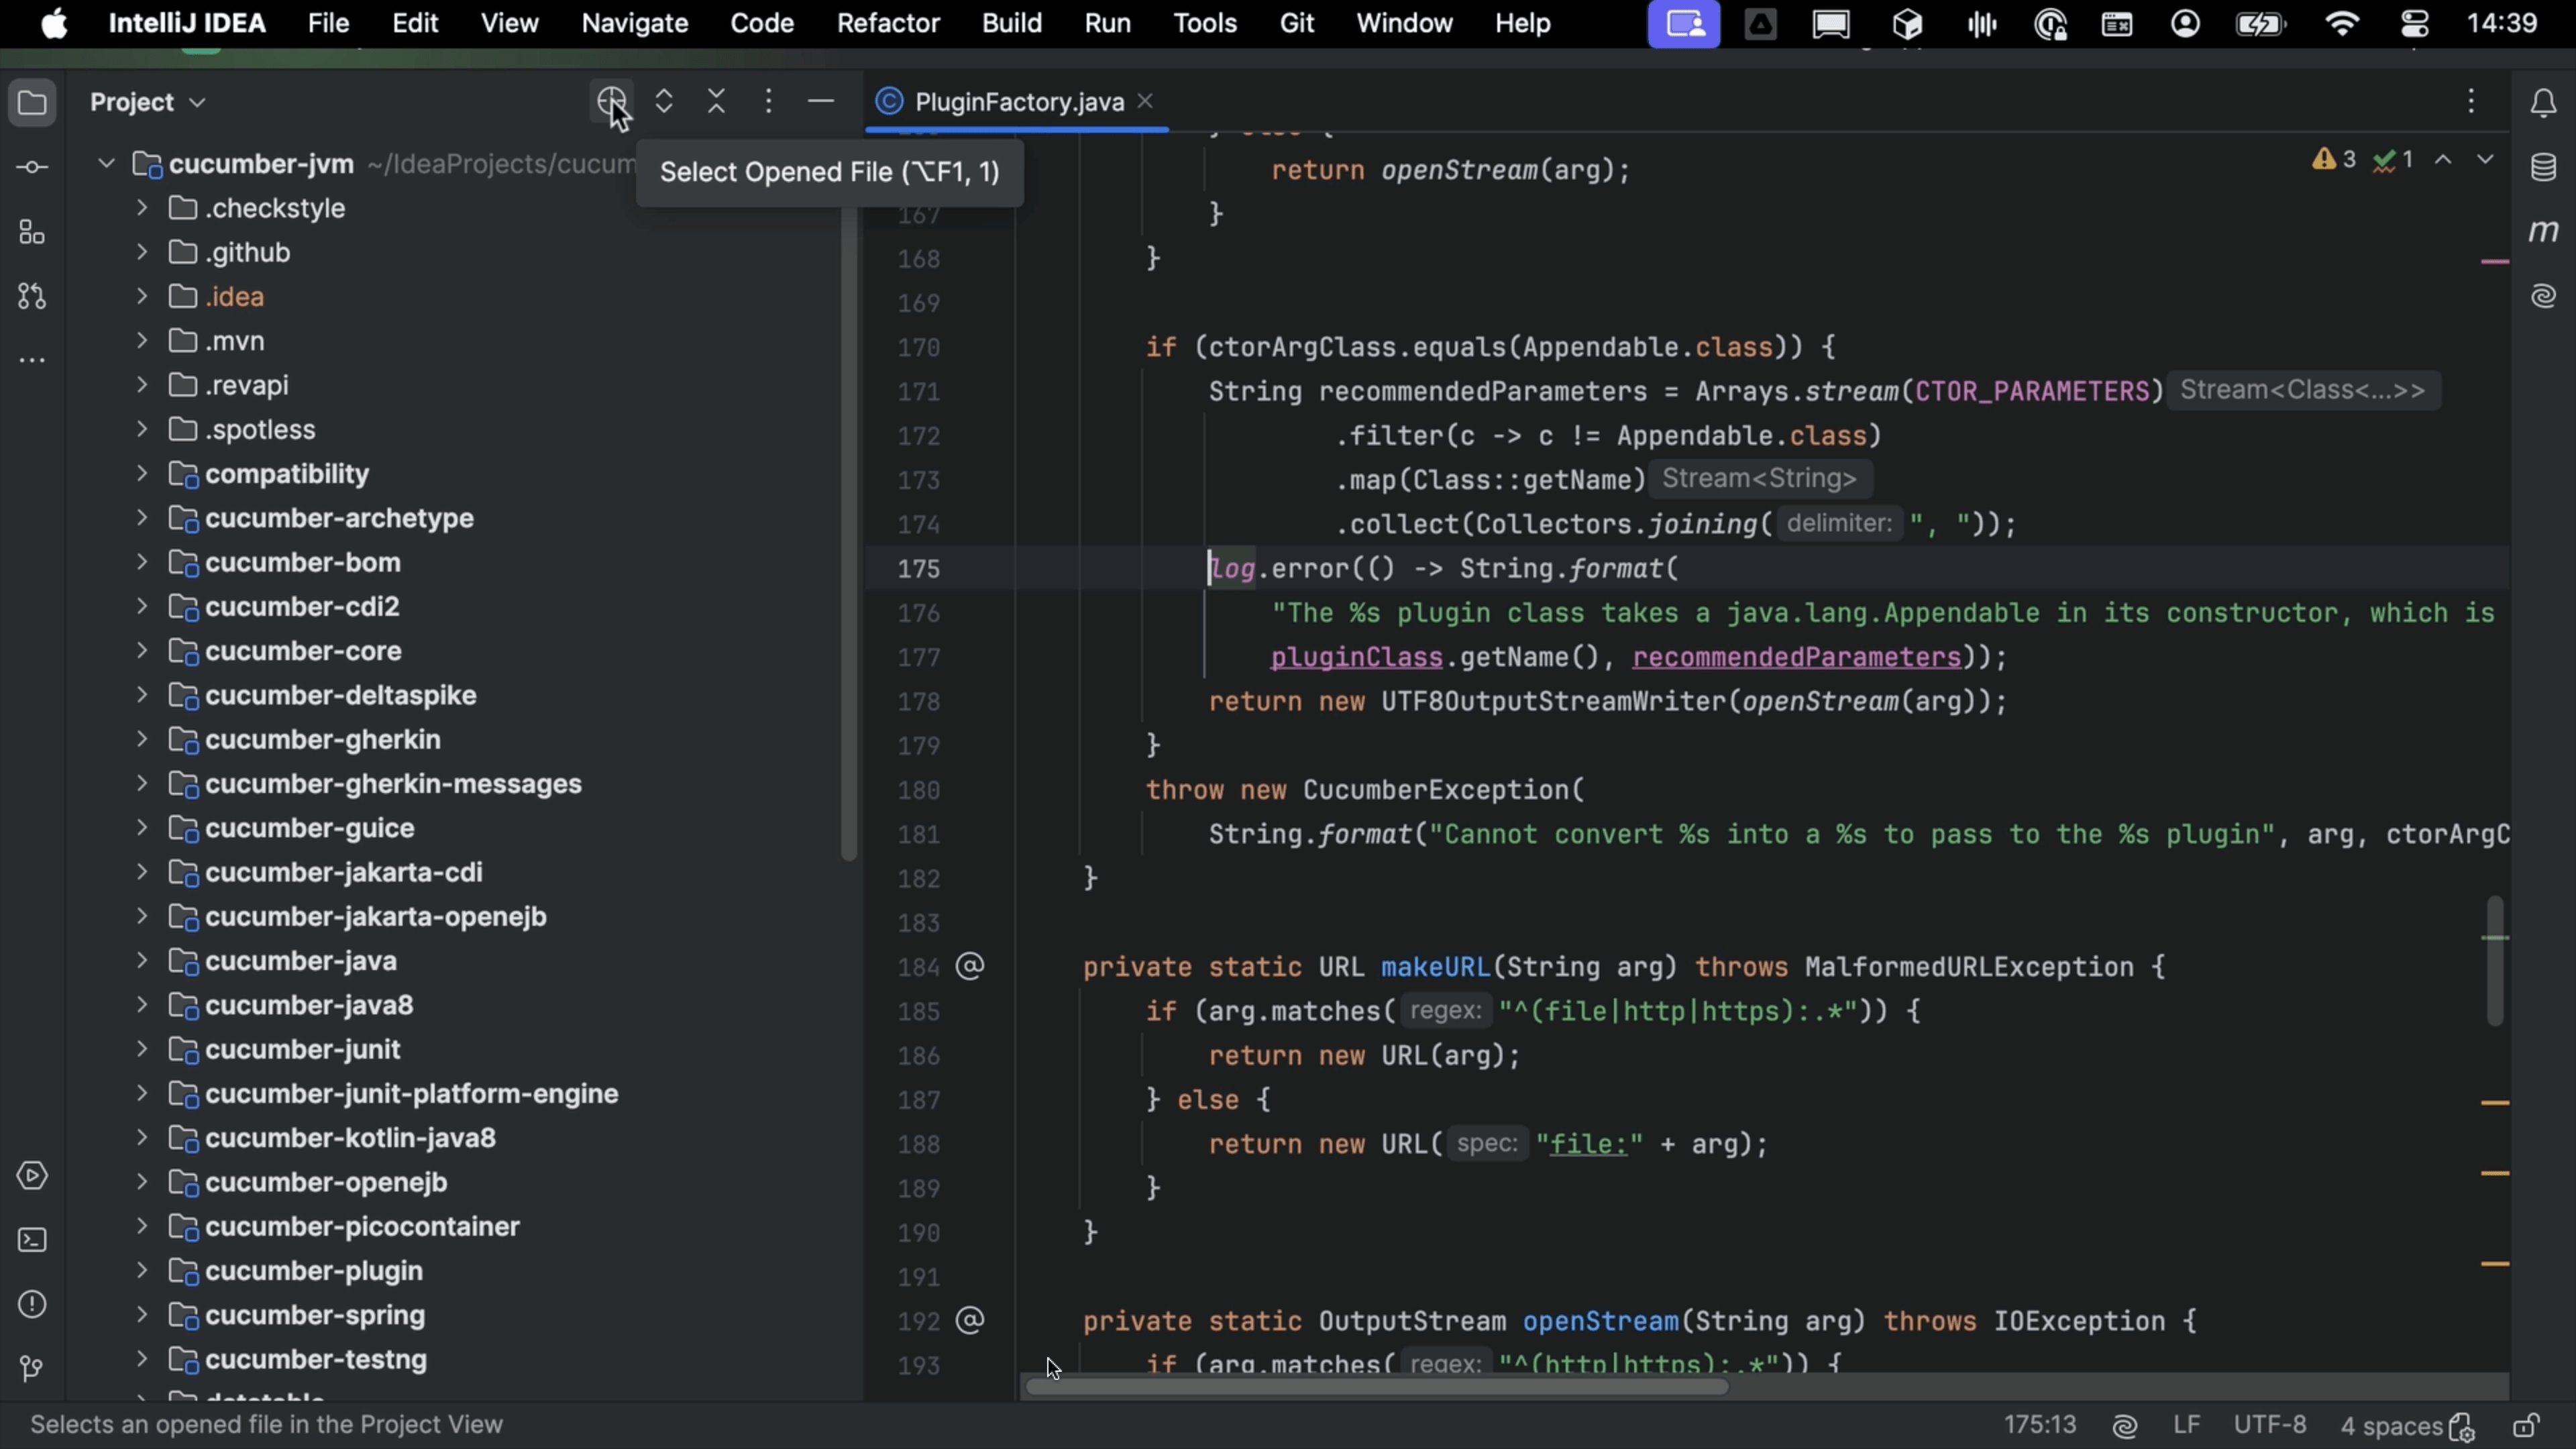Open the Maven tool window
The width and height of the screenshot is (2576, 1449).
2543,231
